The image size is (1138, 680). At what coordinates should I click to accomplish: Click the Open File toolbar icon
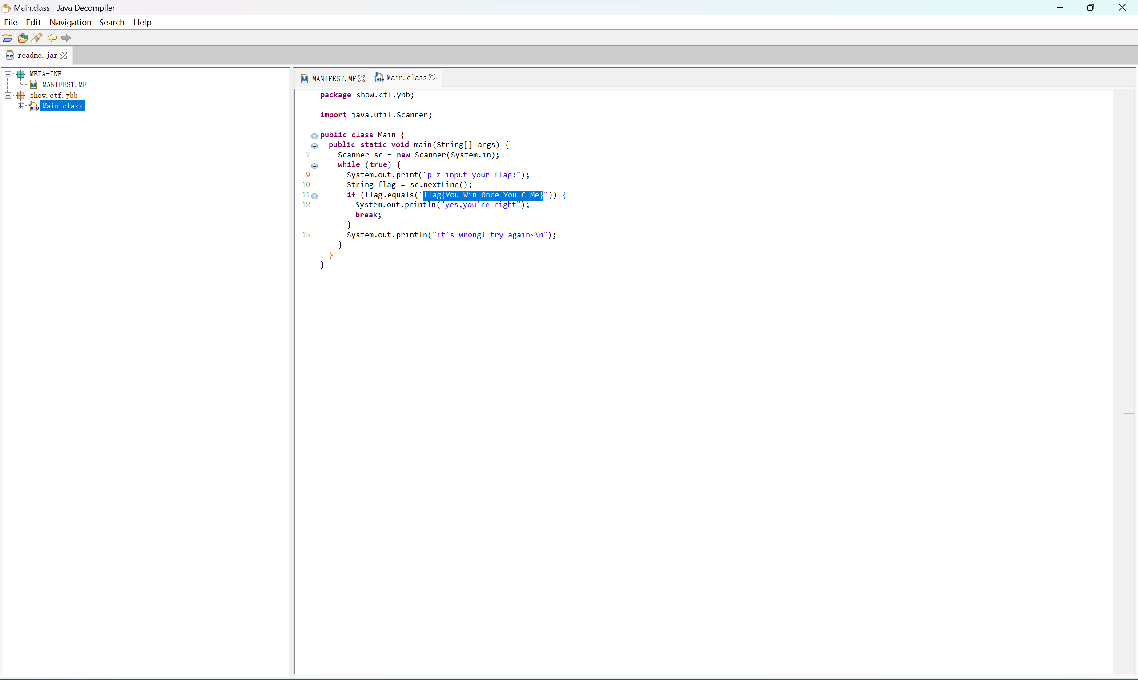[x=7, y=38]
